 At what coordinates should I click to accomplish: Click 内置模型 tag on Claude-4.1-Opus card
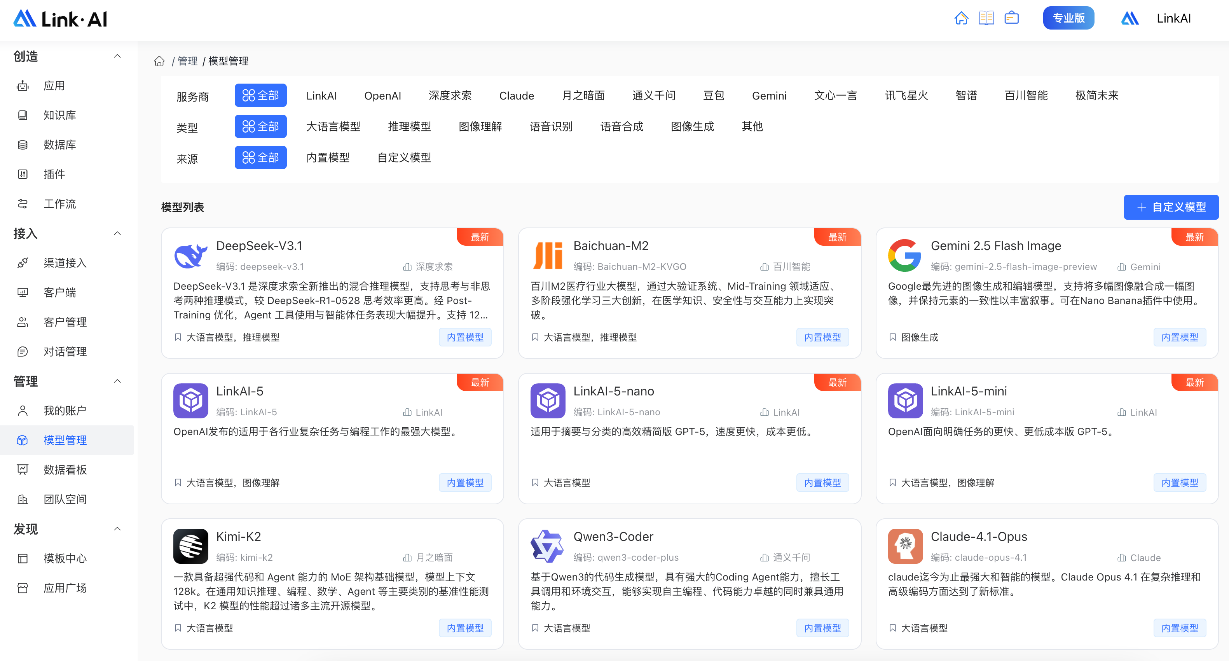pos(1180,628)
